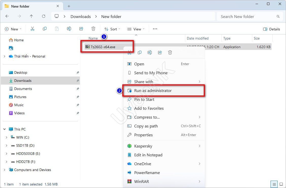This screenshot has width=286, height=188.
Task: Expand the SSD1TB (D:) drive
Action: [x=7, y=145]
